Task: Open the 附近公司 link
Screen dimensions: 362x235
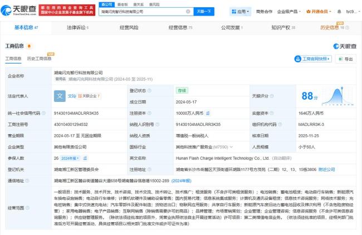Action: tap(326, 169)
